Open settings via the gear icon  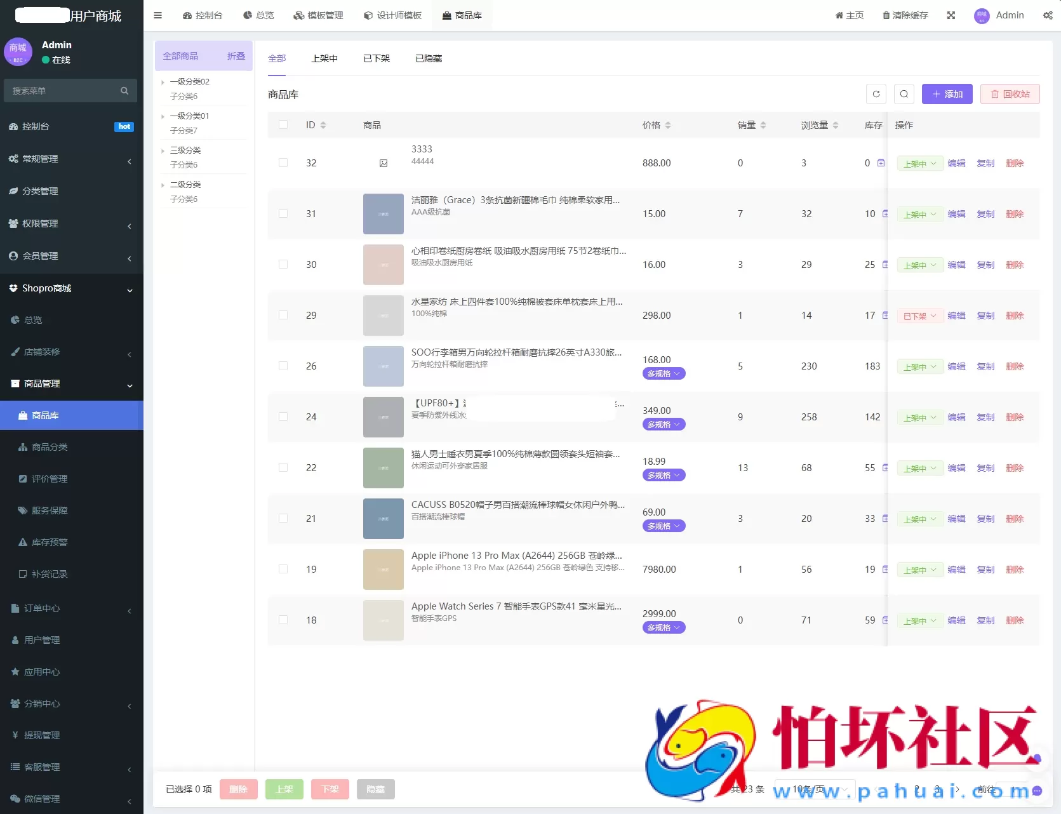(x=1047, y=15)
